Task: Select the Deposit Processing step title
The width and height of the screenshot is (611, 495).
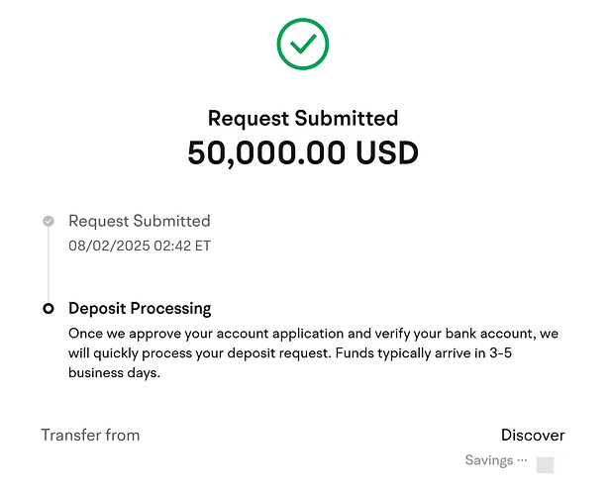Action: 140,309
